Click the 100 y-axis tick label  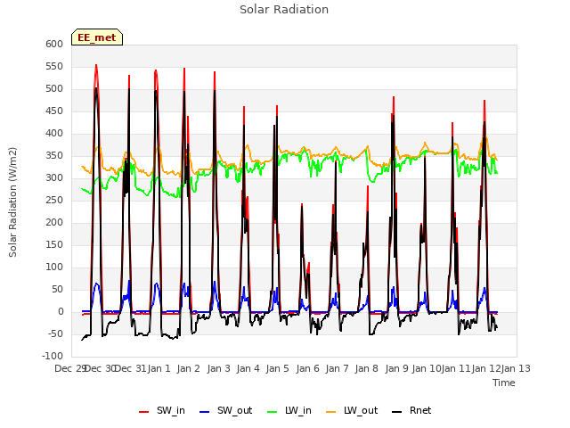pyautogui.click(x=54, y=267)
